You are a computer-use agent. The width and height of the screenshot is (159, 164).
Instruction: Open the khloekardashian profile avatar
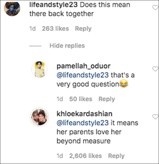tap(39, 117)
